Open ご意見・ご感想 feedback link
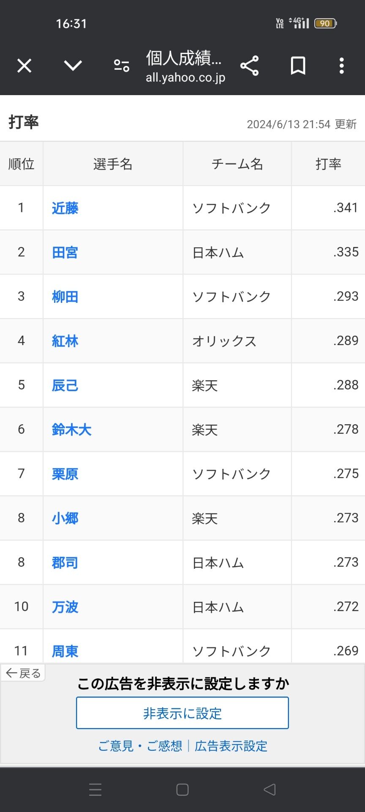Image resolution: width=365 pixels, height=812 pixels. pyautogui.click(x=140, y=746)
